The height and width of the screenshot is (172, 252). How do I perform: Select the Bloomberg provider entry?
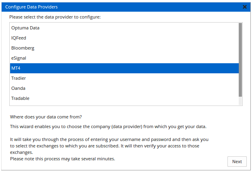23,48
